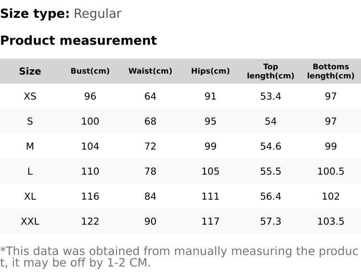Select the M size row label

pos(30,146)
